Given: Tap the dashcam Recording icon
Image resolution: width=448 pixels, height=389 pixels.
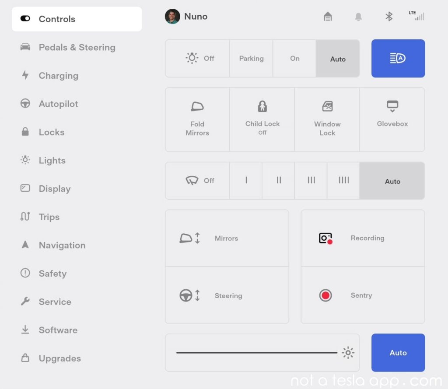Looking at the screenshot, I should click(325, 238).
